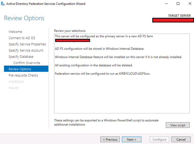
Task: Click the line about primary server in new farm
Action: [x=104, y=36]
